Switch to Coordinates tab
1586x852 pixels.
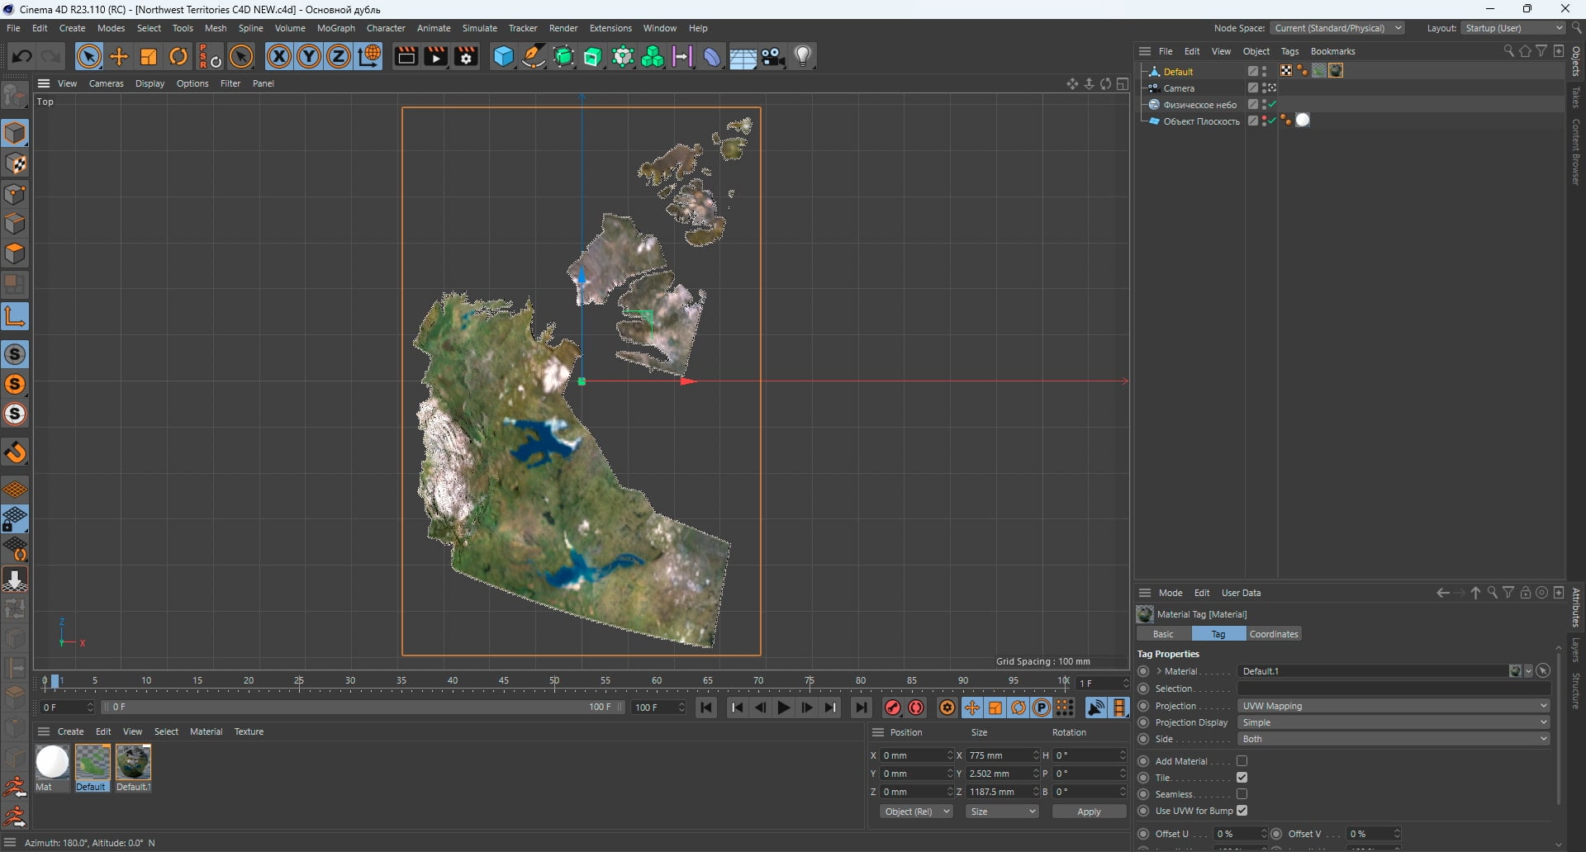(x=1274, y=634)
